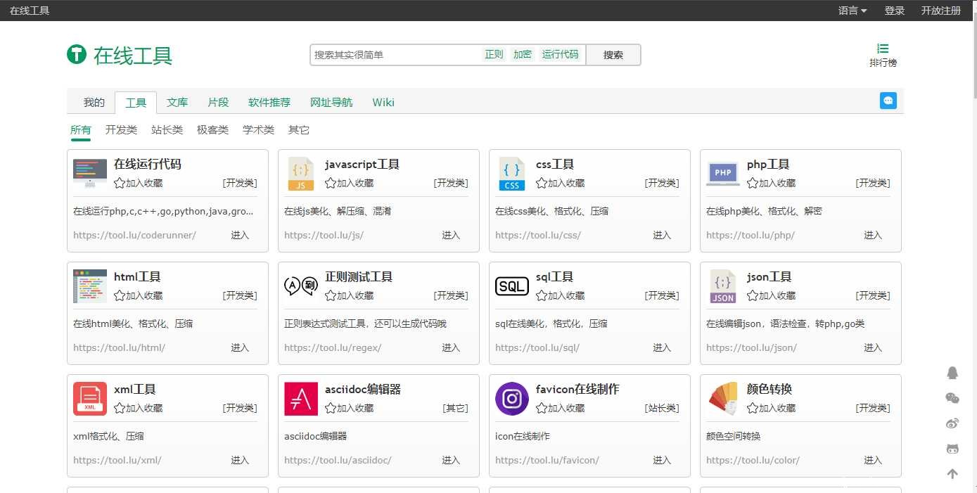The width and height of the screenshot is (977, 493).
Task: Switch to the 我的 tab
Action: tap(94, 103)
